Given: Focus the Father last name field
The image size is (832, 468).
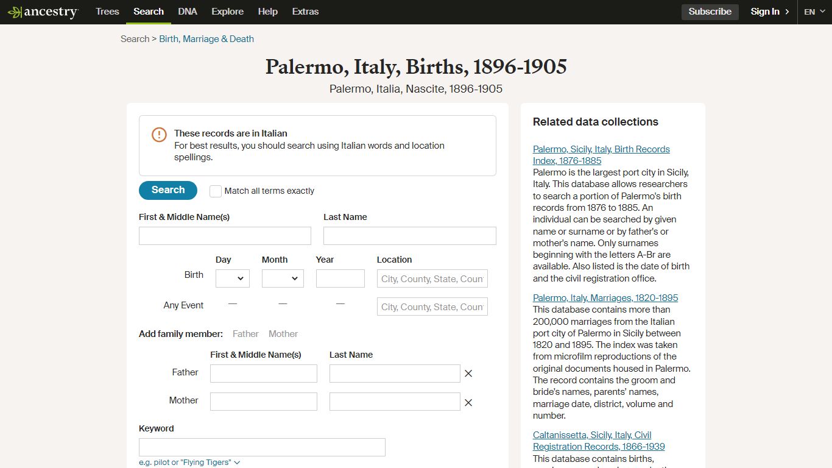Looking at the screenshot, I should pos(395,374).
